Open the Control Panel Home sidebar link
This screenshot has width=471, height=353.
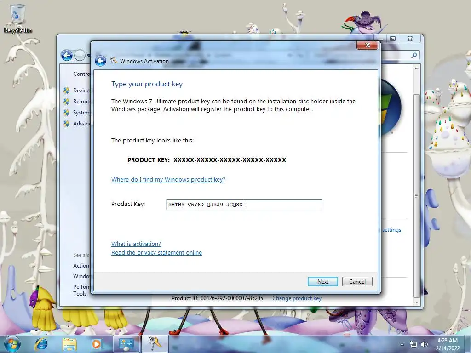pyautogui.click(x=82, y=74)
